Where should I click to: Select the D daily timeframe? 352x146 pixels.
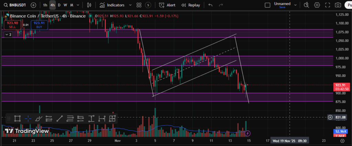click(59, 5)
